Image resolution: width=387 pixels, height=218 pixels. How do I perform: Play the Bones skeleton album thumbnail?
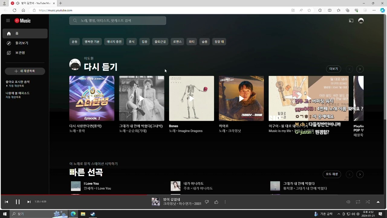pyautogui.click(x=191, y=98)
